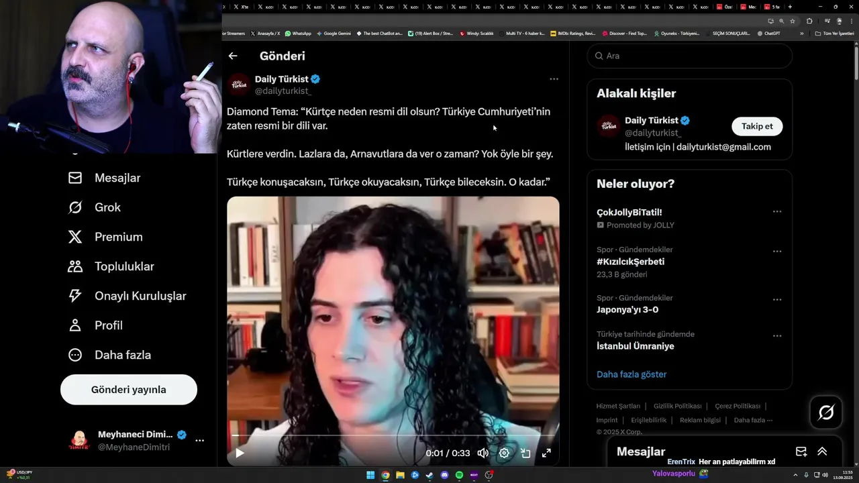The width and height of the screenshot is (859, 483).
Task: Open File Explorer from the taskbar
Action: (x=400, y=475)
